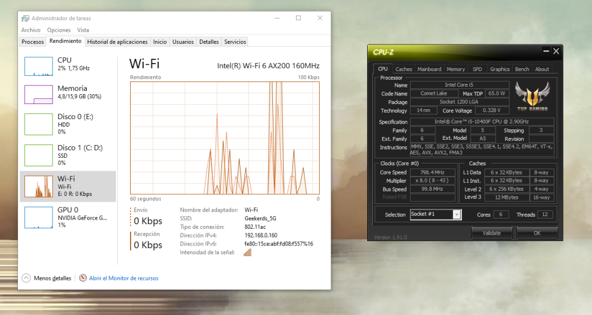Open CPU-Z About tab
This screenshot has height=315, width=592.
(x=542, y=69)
